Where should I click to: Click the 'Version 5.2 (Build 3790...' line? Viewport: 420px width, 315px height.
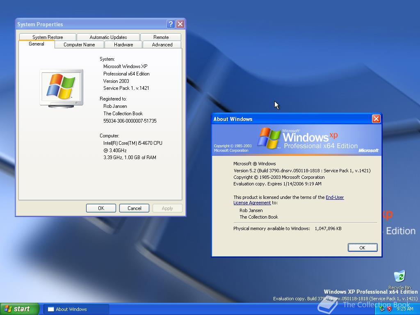pos(302,171)
